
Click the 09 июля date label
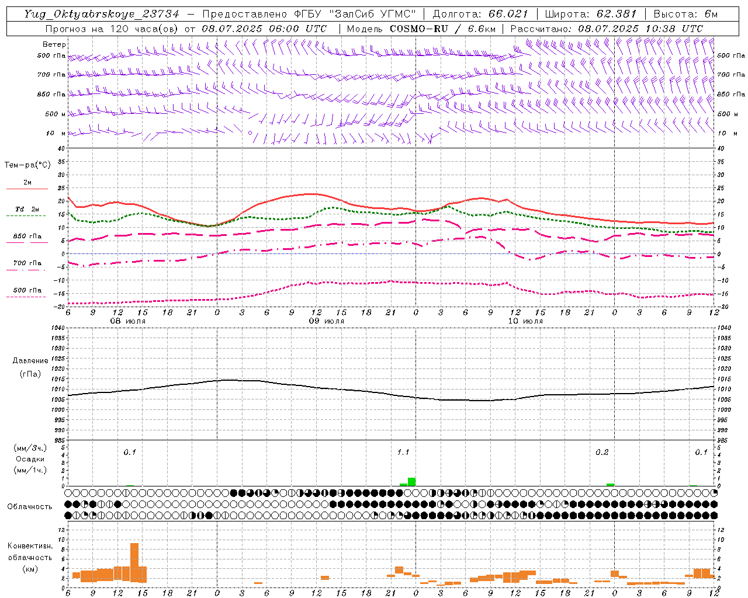point(327,321)
